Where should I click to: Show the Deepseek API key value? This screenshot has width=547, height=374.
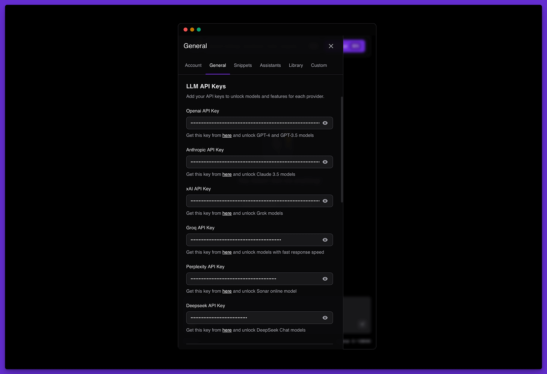coord(325,318)
